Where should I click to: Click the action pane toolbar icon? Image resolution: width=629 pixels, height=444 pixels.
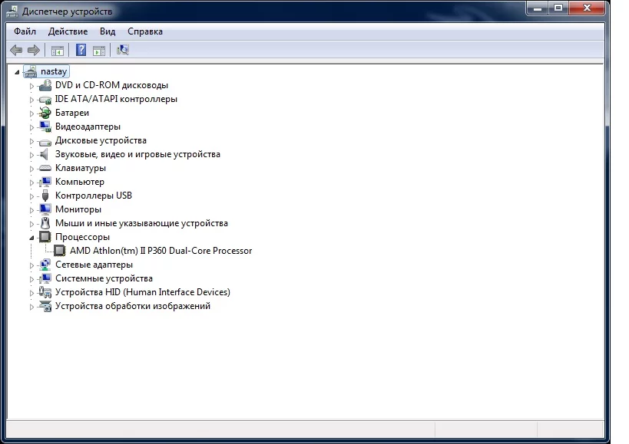tap(98, 51)
